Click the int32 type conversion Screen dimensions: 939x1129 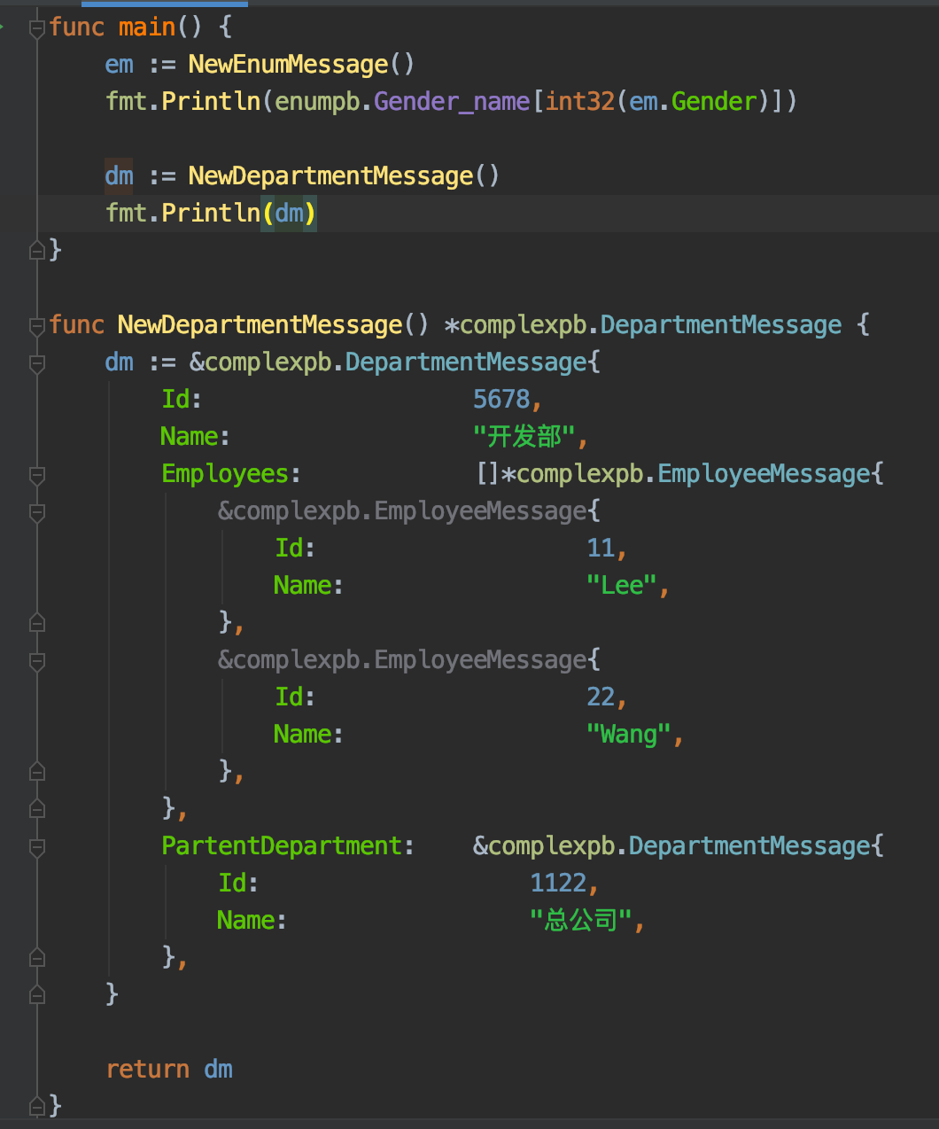[x=580, y=102]
